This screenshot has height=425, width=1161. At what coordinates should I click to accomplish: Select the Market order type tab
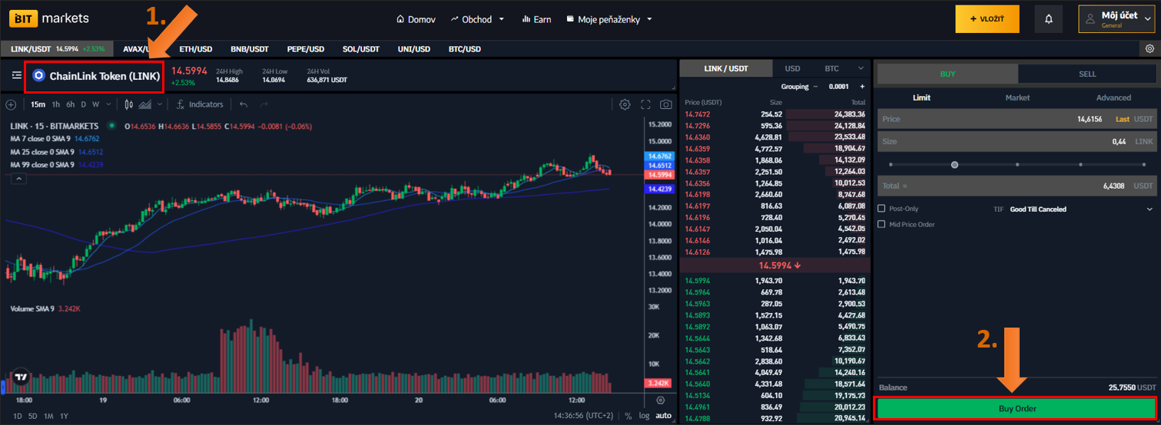1017,97
